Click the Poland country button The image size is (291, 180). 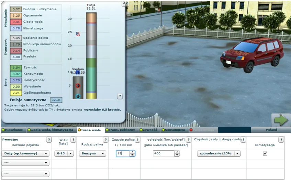tap(271, 130)
